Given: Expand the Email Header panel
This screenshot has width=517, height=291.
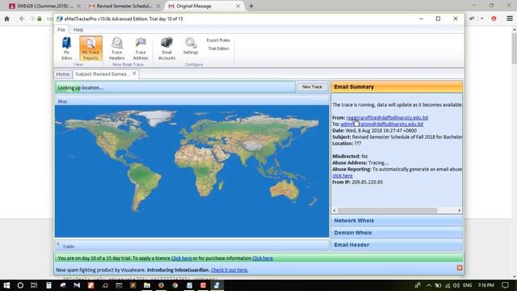Looking at the screenshot, I should click(x=397, y=245).
